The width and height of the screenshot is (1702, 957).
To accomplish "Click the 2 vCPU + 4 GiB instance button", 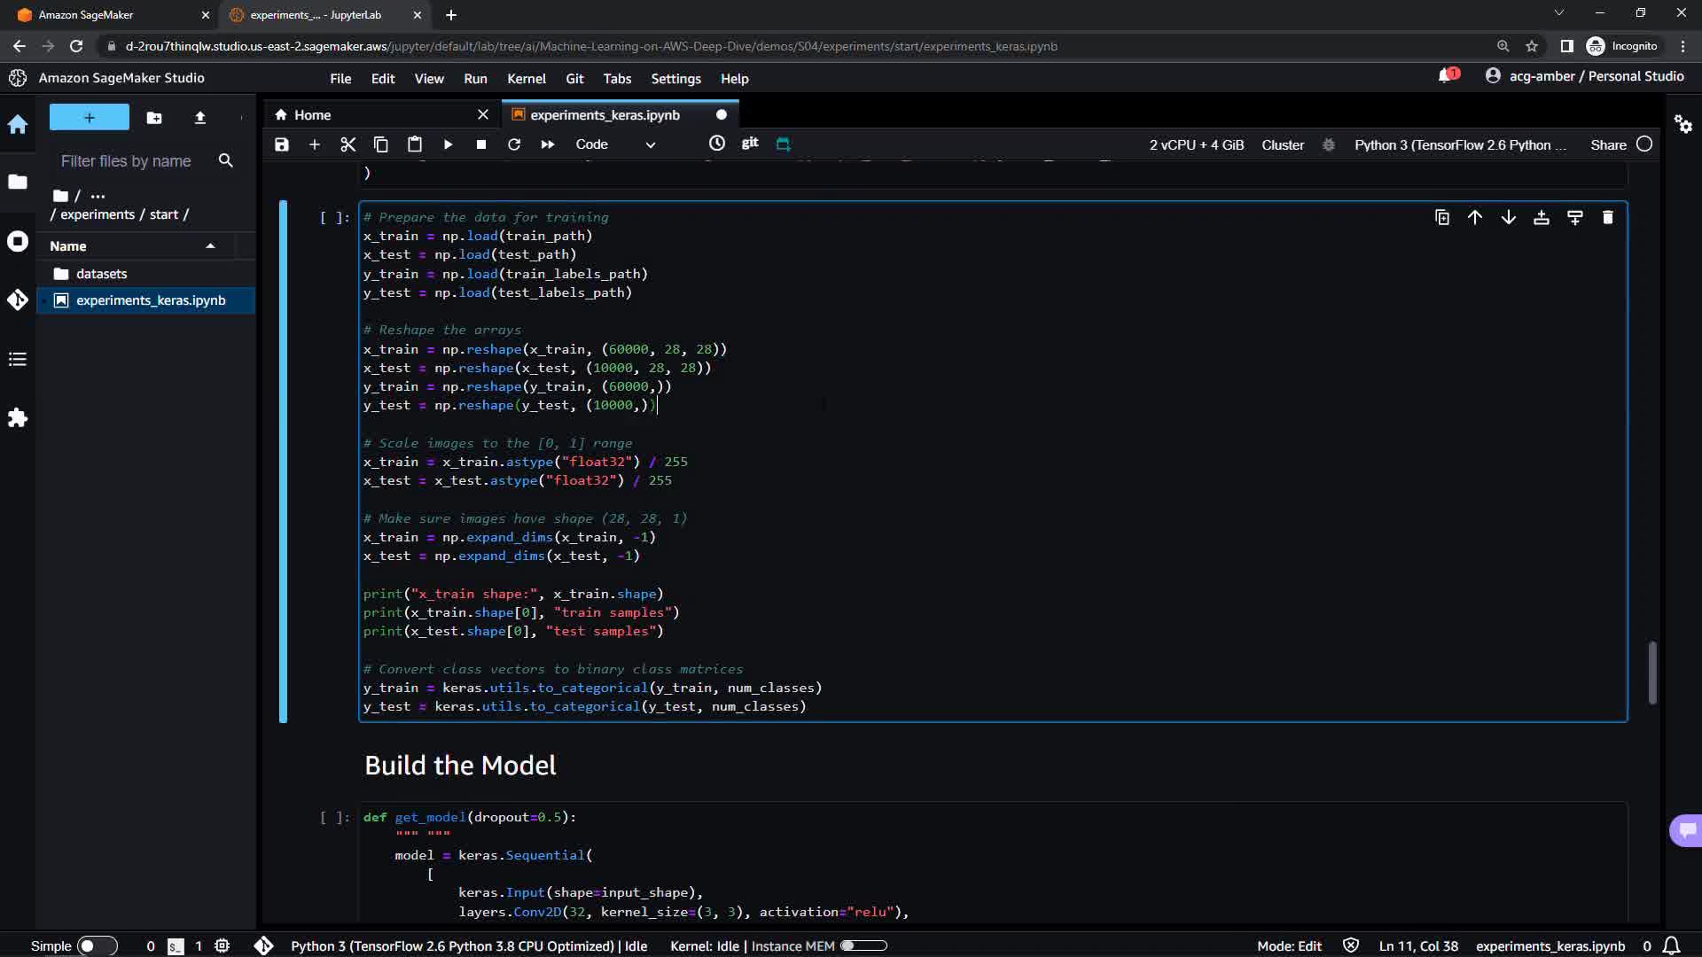I will pyautogui.click(x=1196, y=144).
